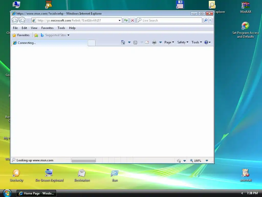Select the Unchecky desktop icon
The image size is (262, 197).
[16, 175]
